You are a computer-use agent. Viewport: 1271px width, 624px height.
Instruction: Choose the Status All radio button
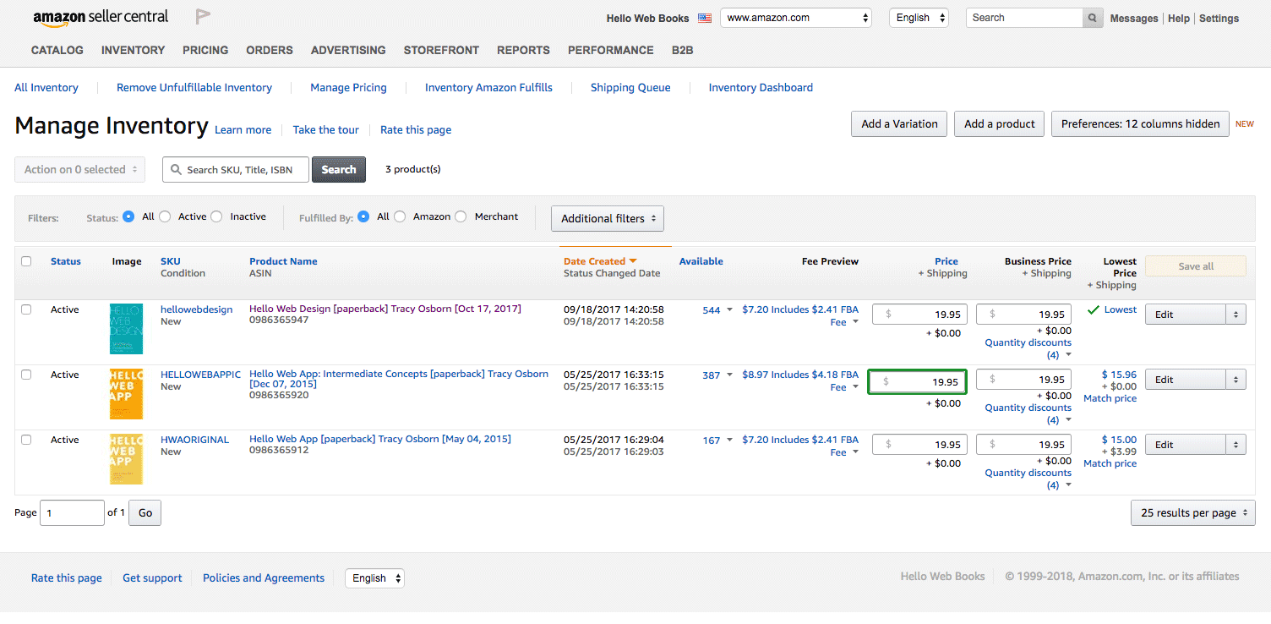pos(128,216)
